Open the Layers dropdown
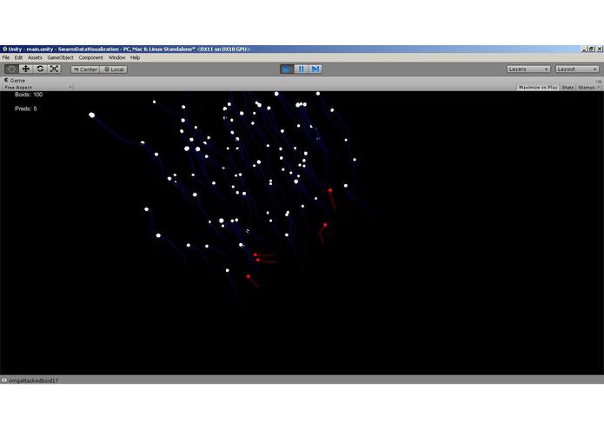 (x=528, y=69)
